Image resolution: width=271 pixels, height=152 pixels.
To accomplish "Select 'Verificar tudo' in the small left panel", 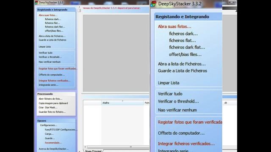I will (45, 53).
